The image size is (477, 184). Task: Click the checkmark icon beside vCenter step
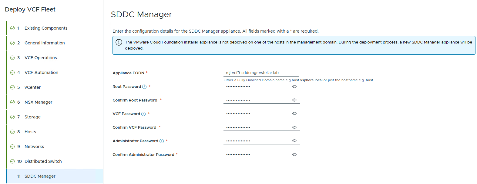tap(12, 87)
